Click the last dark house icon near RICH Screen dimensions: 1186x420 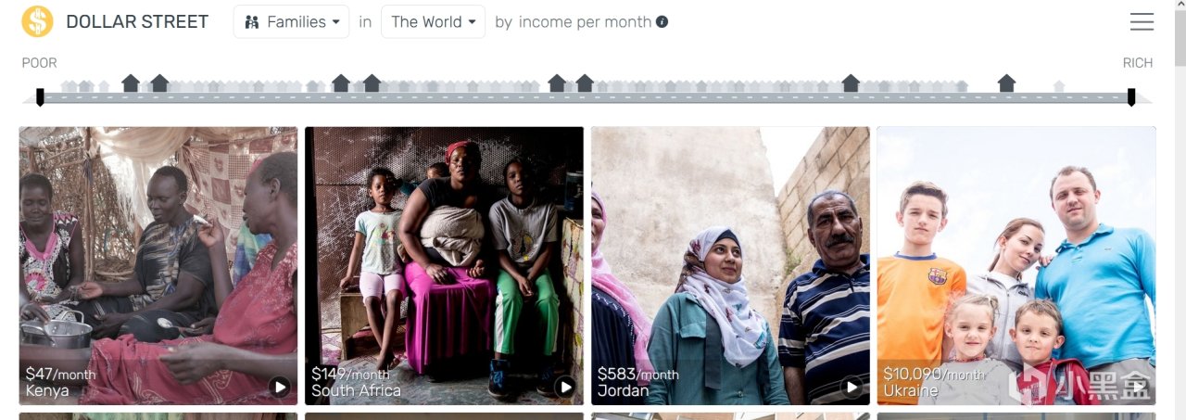pos(1006,83)
